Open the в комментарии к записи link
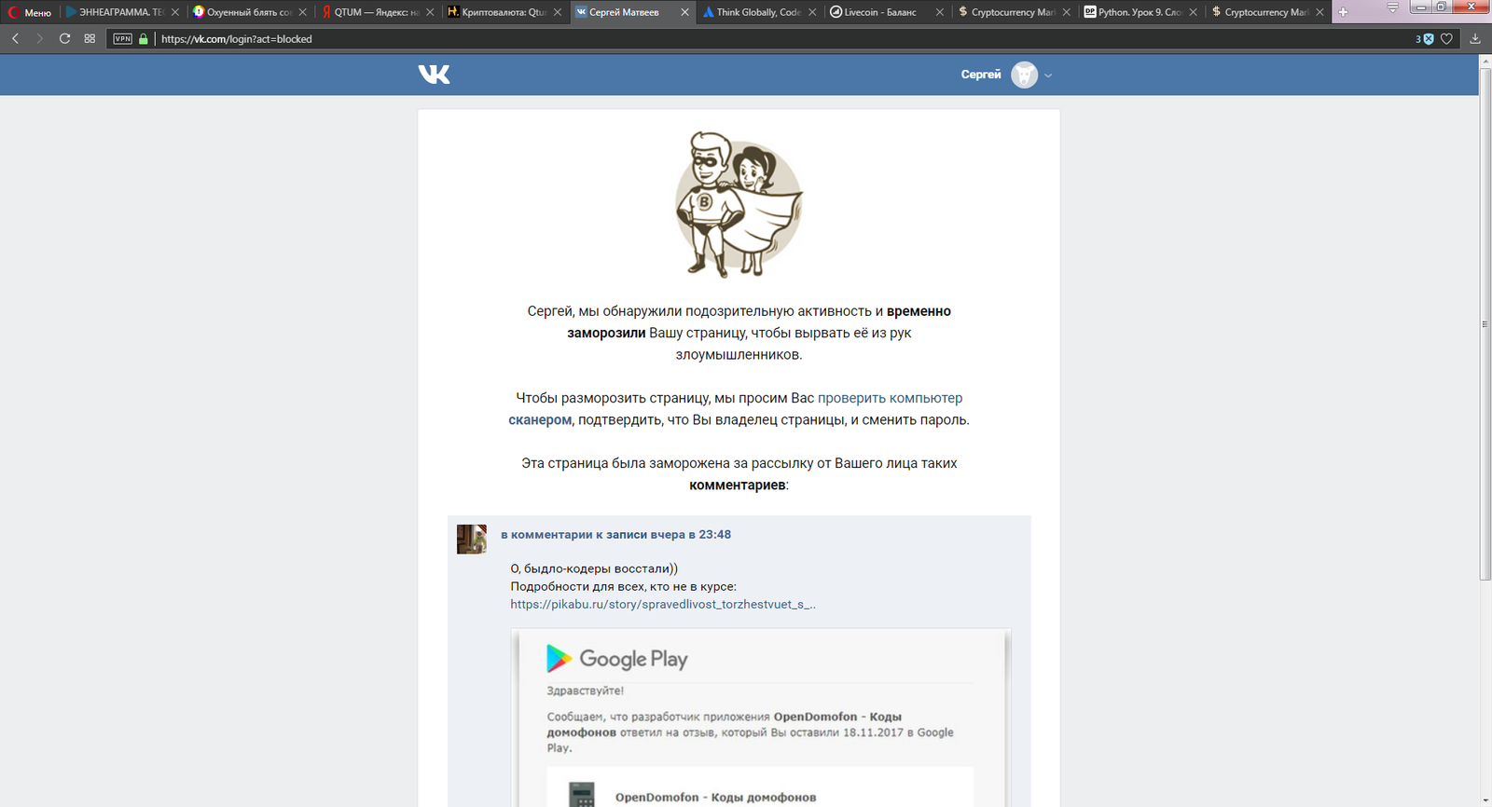 click(615, 535)
